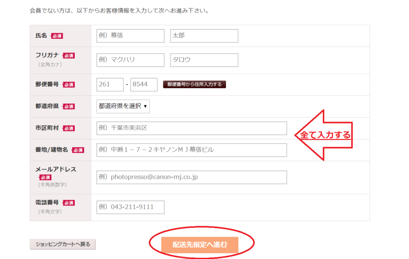Open the 都道府県を選択 dropdown
The width and height of the screenshot is (409, 259).
(x=123, y=106)
